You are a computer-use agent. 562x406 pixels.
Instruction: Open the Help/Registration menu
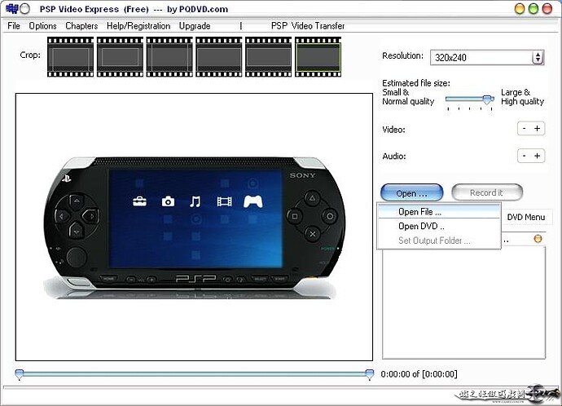(x=138, y=26)
